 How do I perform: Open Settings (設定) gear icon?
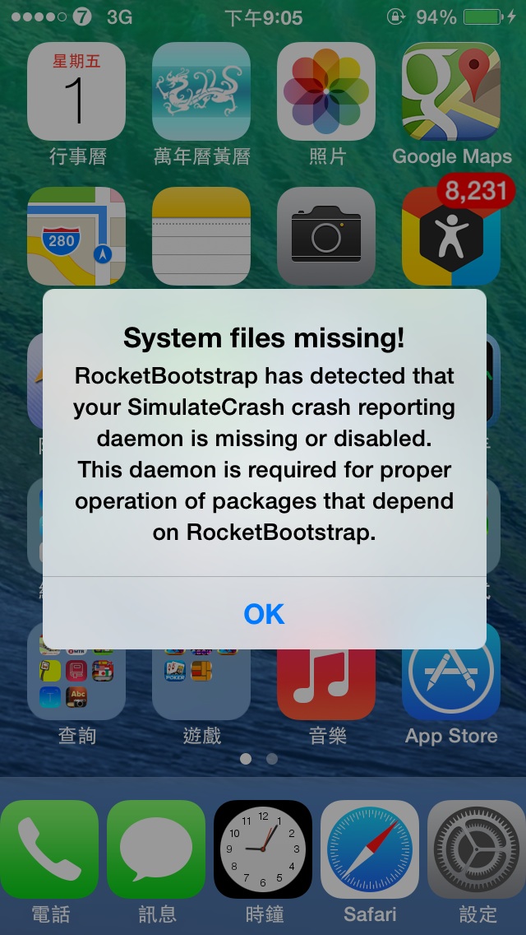point(477,849)
